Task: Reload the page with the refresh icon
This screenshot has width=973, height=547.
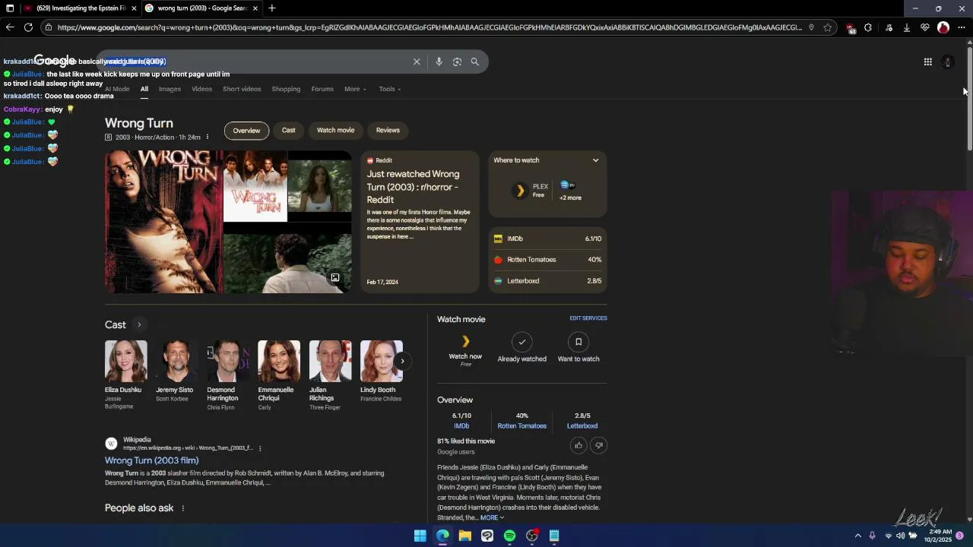Action: click(x=28, y=27)
